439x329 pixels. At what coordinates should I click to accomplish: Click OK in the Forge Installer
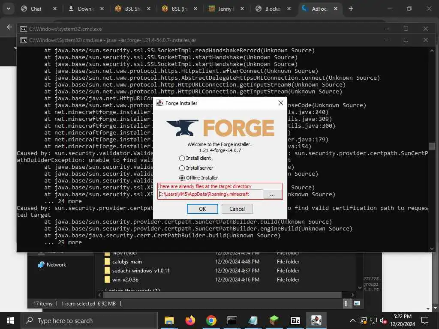[x=202, y=209]
